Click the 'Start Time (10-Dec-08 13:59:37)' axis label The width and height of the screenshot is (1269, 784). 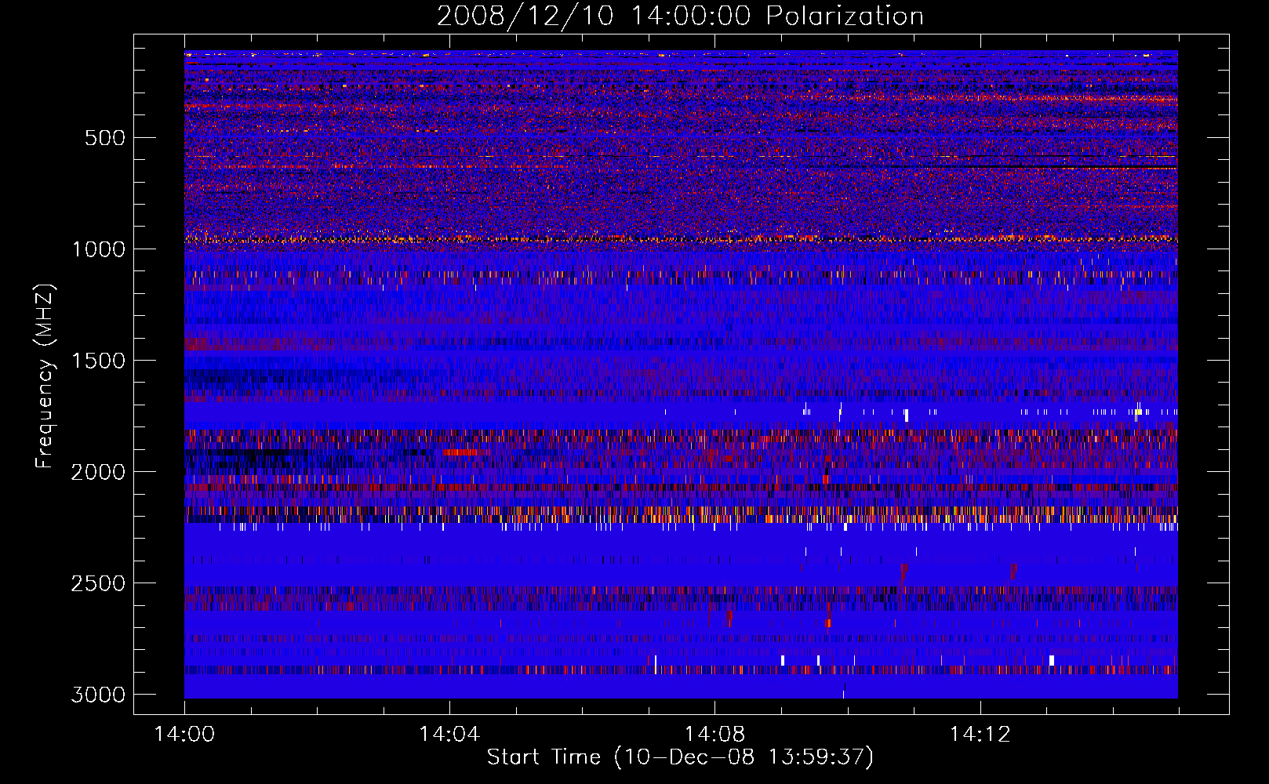pyautogui.click(x=680, y=757)
